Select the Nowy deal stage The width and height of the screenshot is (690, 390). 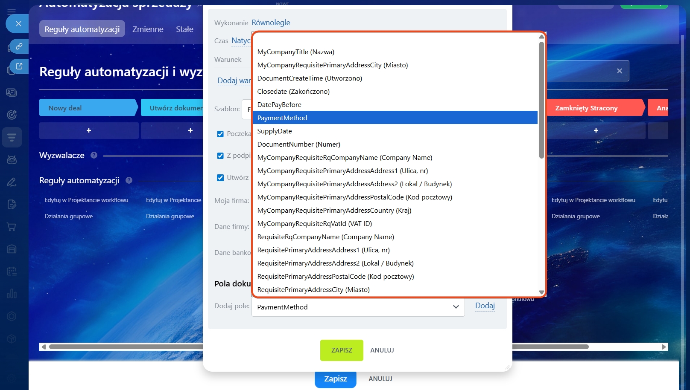[x=88, y=108]
